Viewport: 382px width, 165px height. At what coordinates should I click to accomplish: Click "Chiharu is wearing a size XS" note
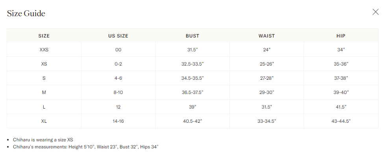43,140
